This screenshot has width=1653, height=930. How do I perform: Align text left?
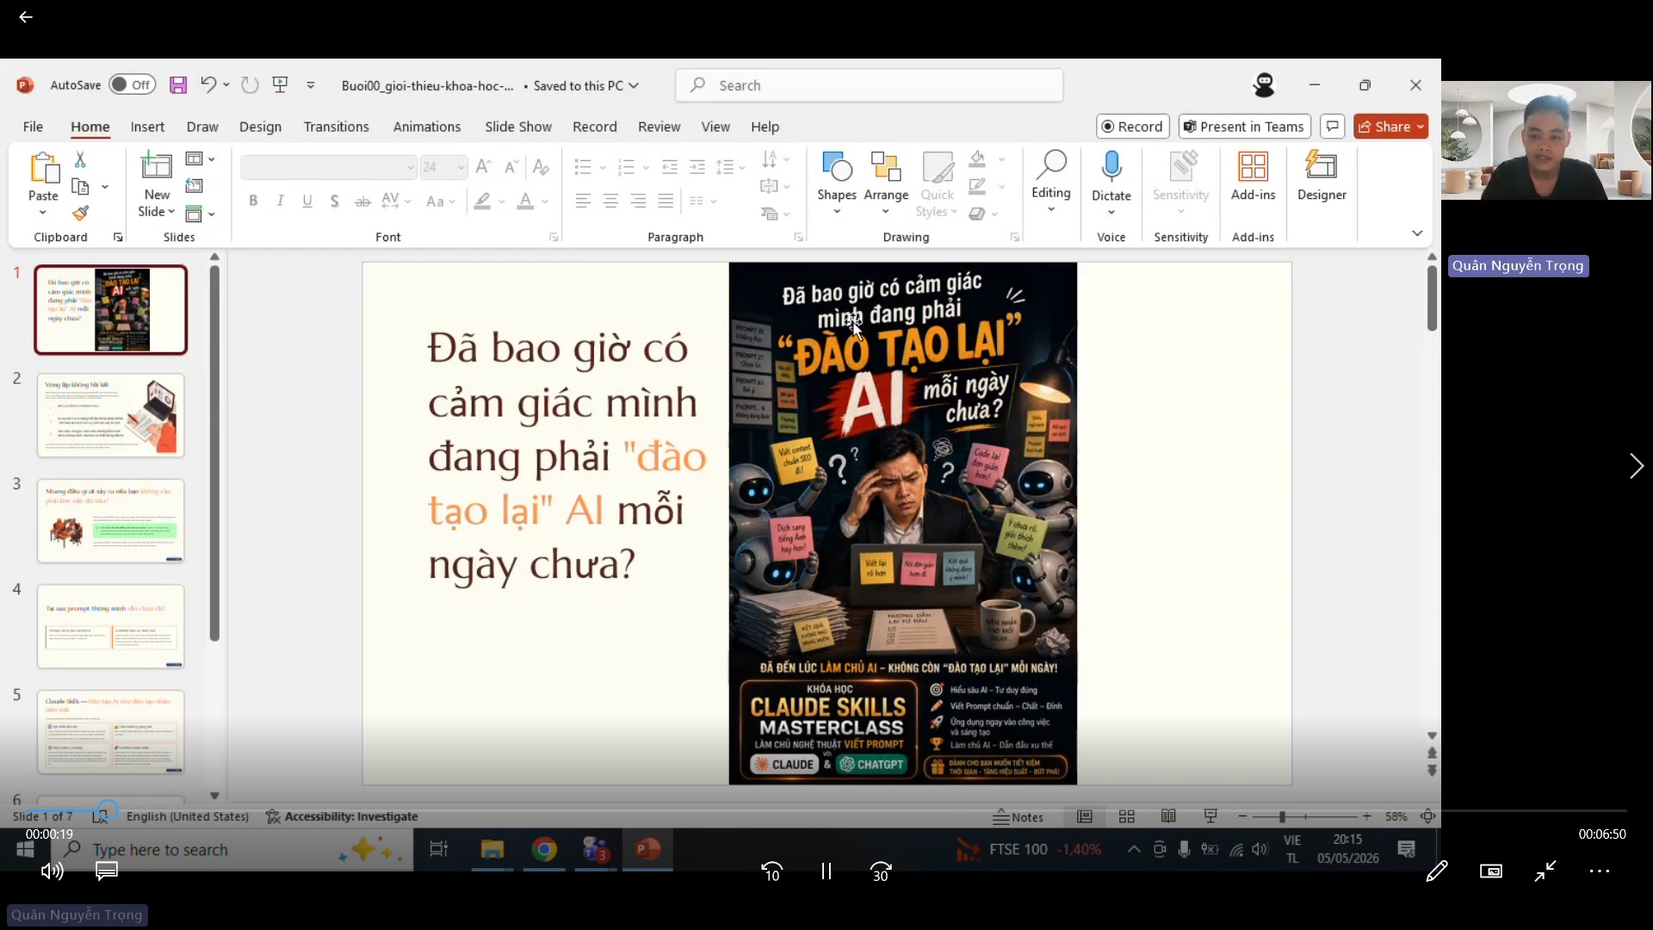coord(583,201)
